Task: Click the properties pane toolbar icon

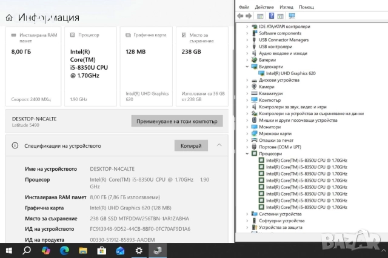Action: pos(280,16)
